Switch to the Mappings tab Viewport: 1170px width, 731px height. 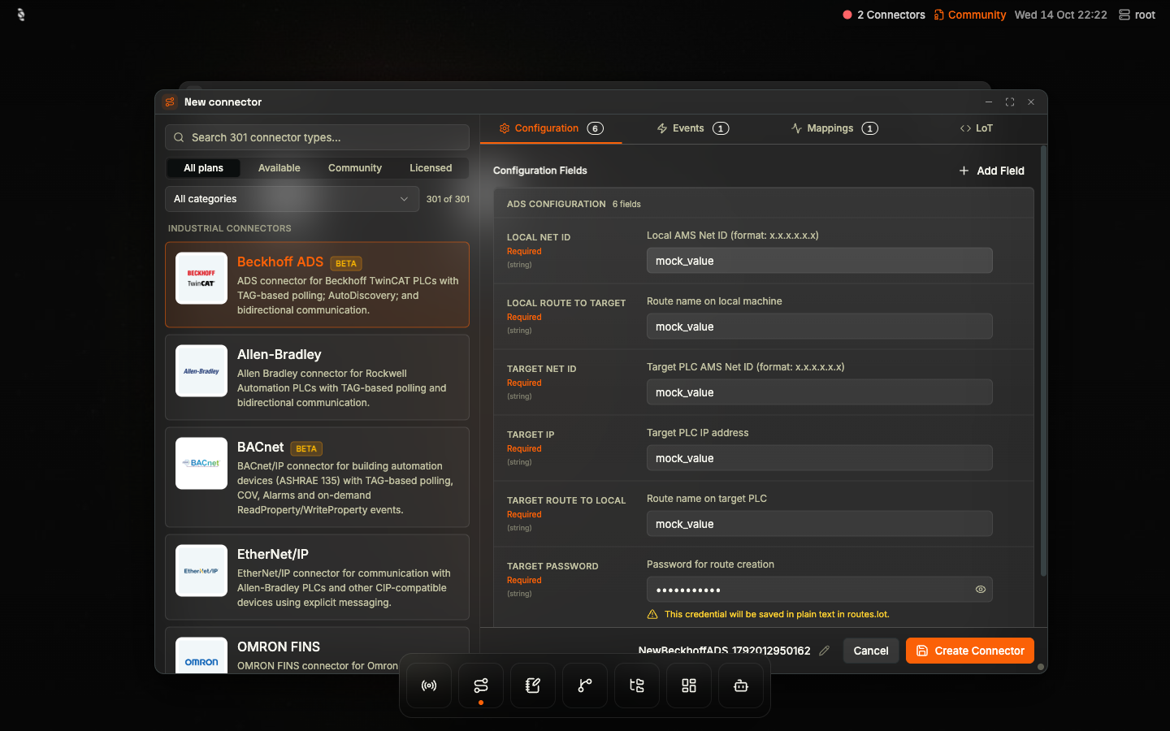[834, 128]
